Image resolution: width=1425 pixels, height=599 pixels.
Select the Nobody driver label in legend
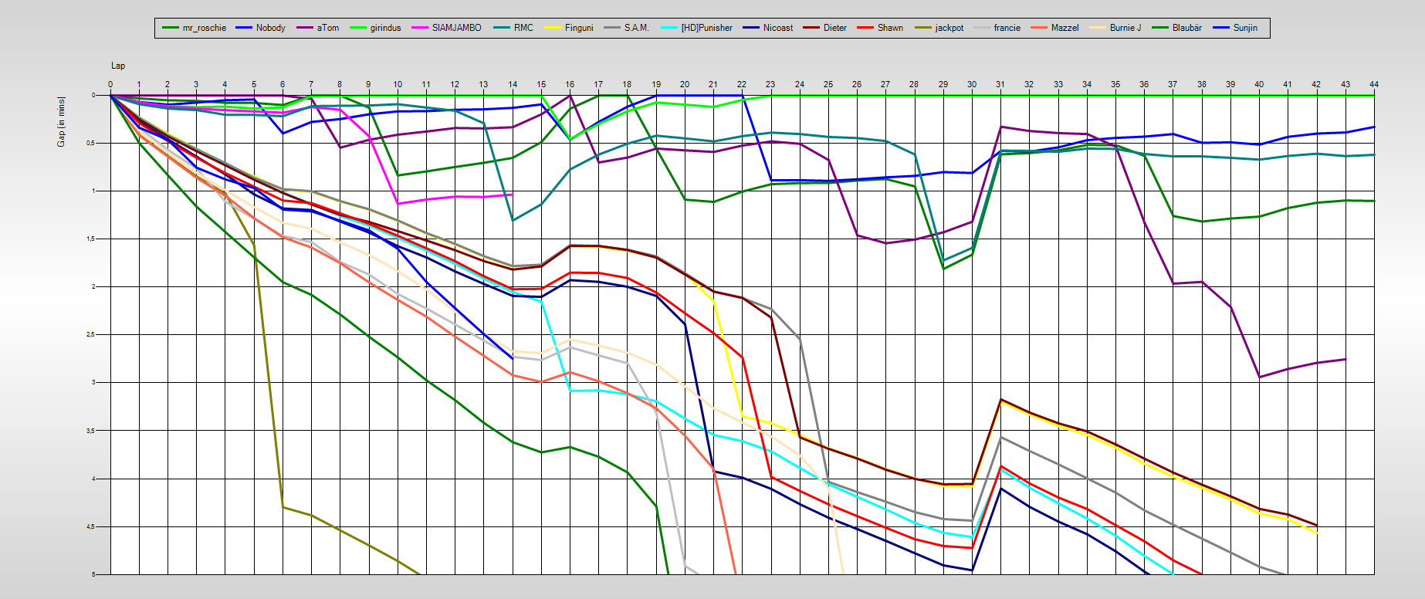tap(270, 28)
